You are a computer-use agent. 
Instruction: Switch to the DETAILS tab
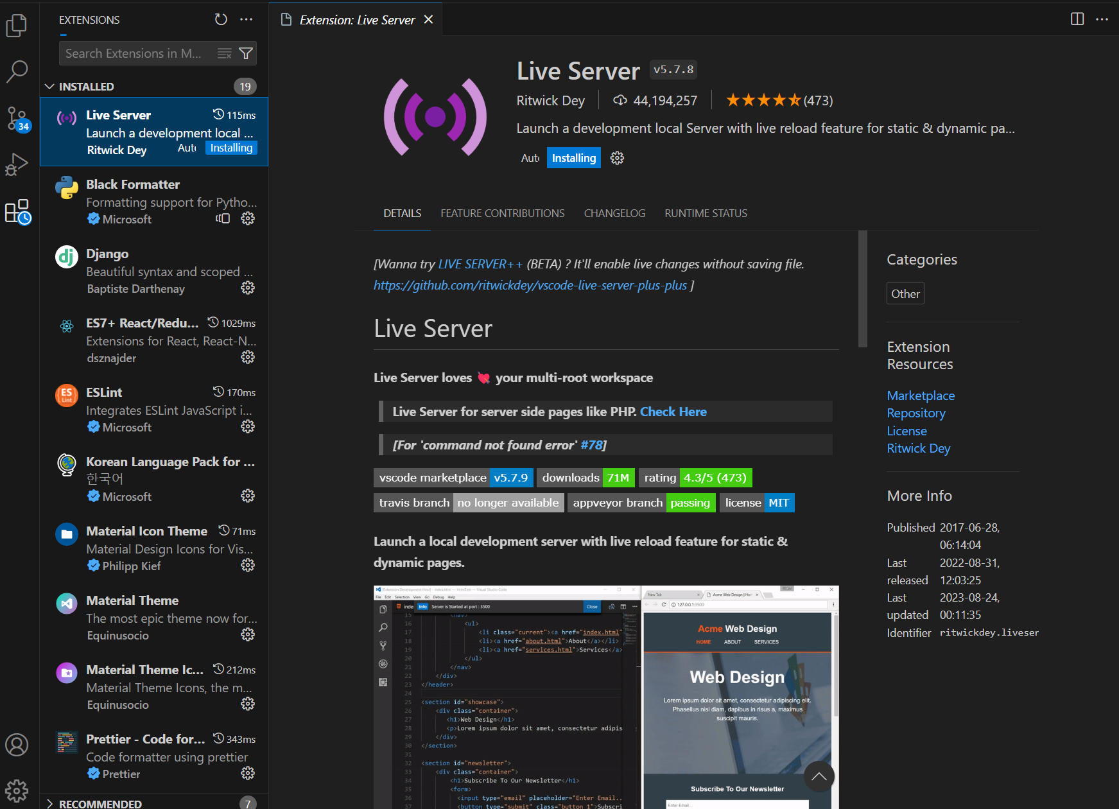403,213
